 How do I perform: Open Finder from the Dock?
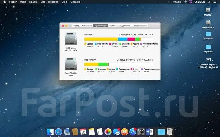click(x=50, y=132)
